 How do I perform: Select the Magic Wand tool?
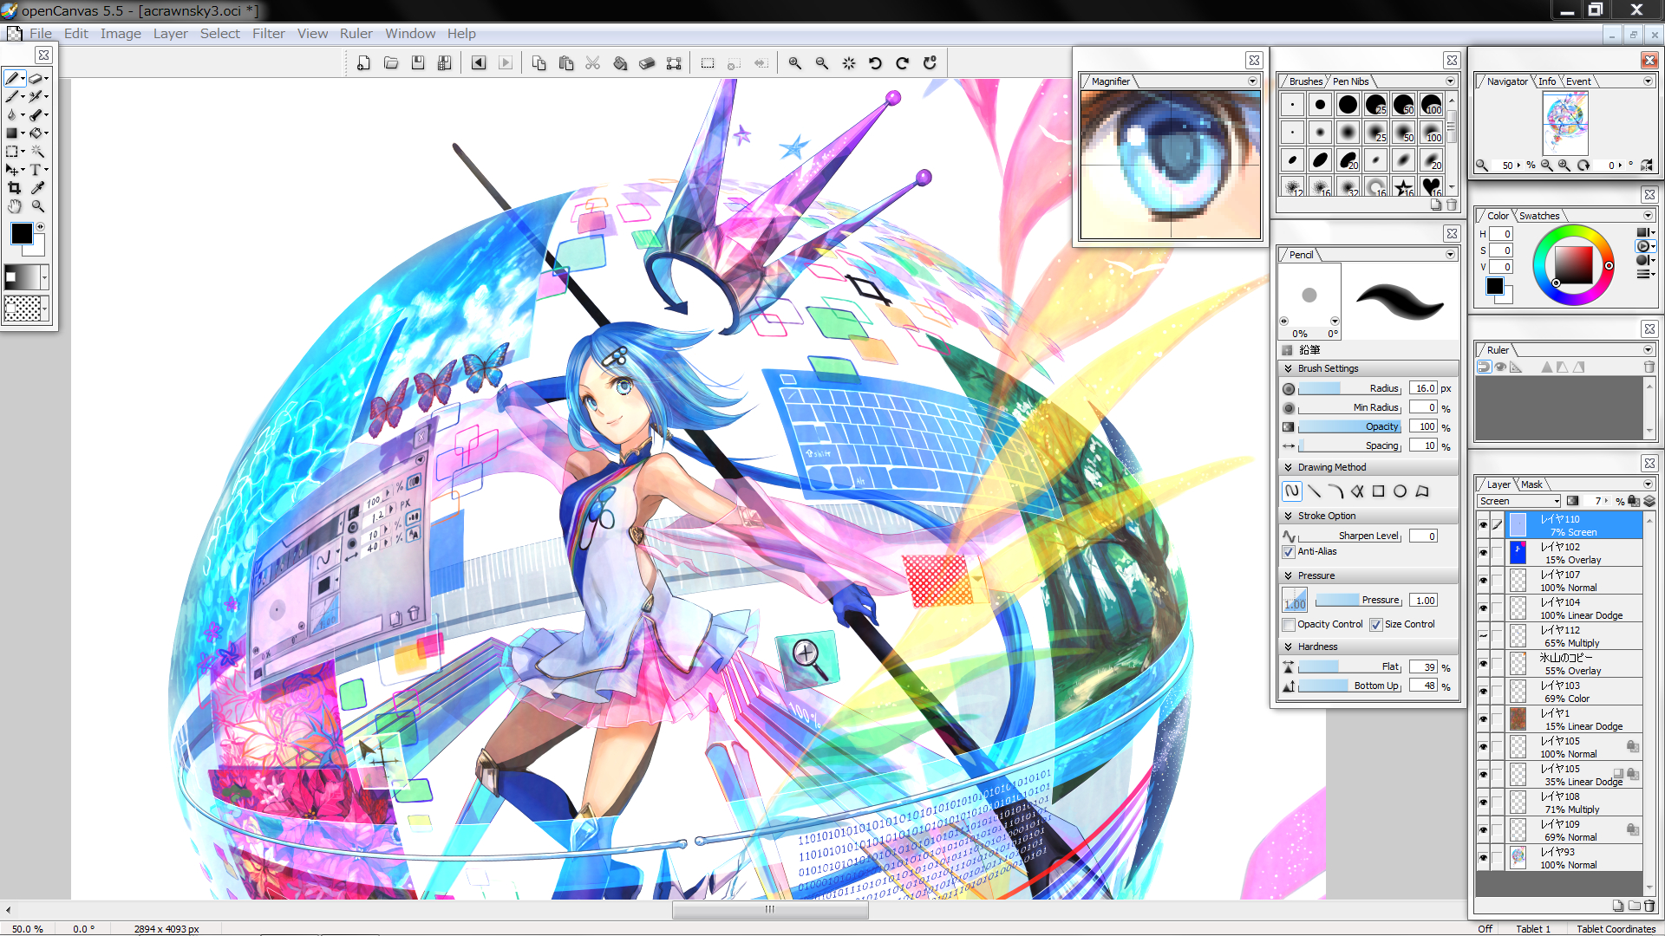click(x=37, y=152)
